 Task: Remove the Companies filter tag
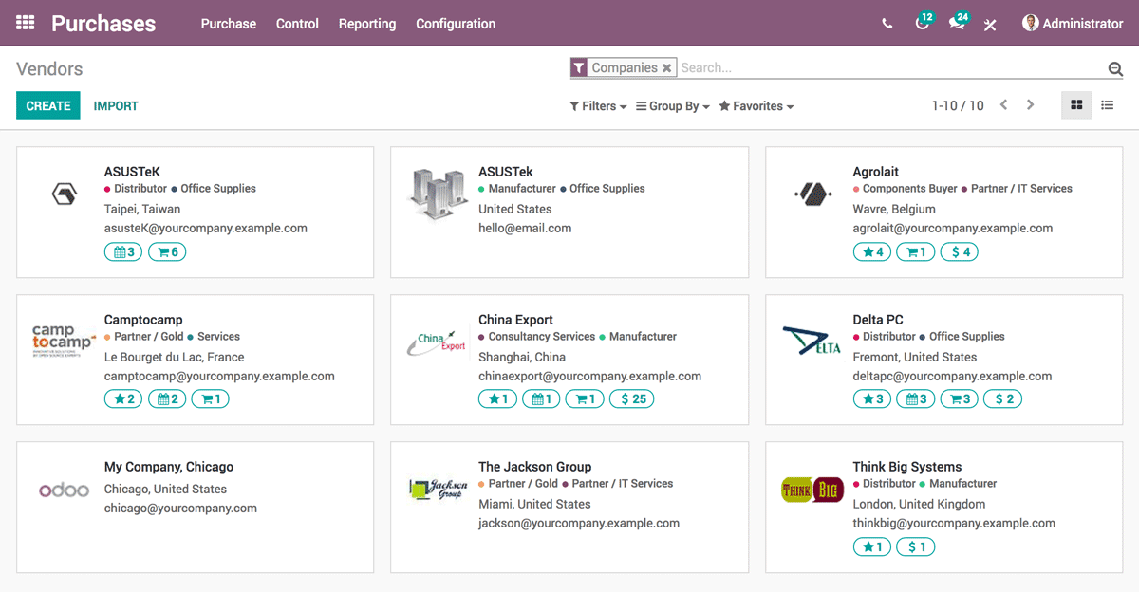667,67
